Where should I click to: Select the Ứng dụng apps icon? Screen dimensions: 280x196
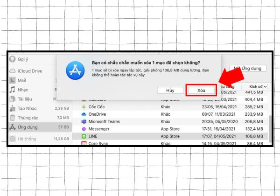[13, 127]
